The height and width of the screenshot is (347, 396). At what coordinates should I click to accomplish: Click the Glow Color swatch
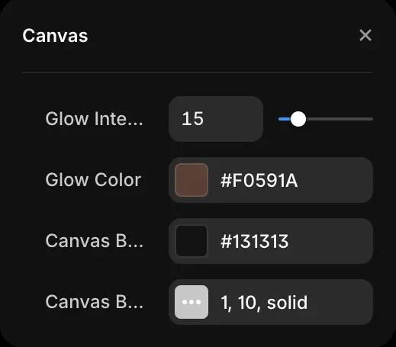pos(192,180)
